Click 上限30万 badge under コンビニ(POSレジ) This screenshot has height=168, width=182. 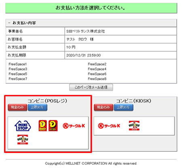coord(38,107)
